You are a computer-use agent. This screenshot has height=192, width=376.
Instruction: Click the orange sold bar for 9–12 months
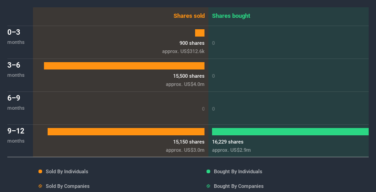[126, 132]
